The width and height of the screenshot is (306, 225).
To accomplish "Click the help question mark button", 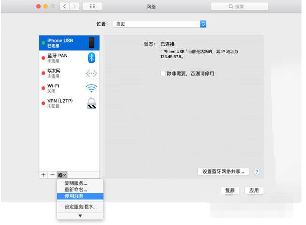I will tap(257, 172).
